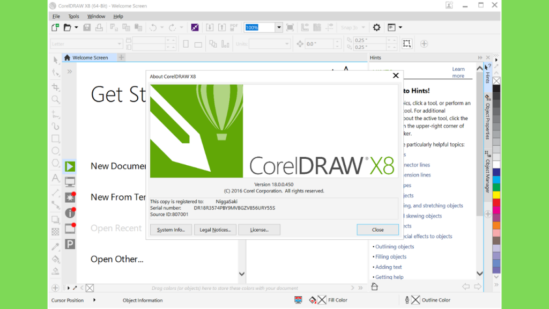Click the System Info... button

pyautogui.click(x=171, y=230)
